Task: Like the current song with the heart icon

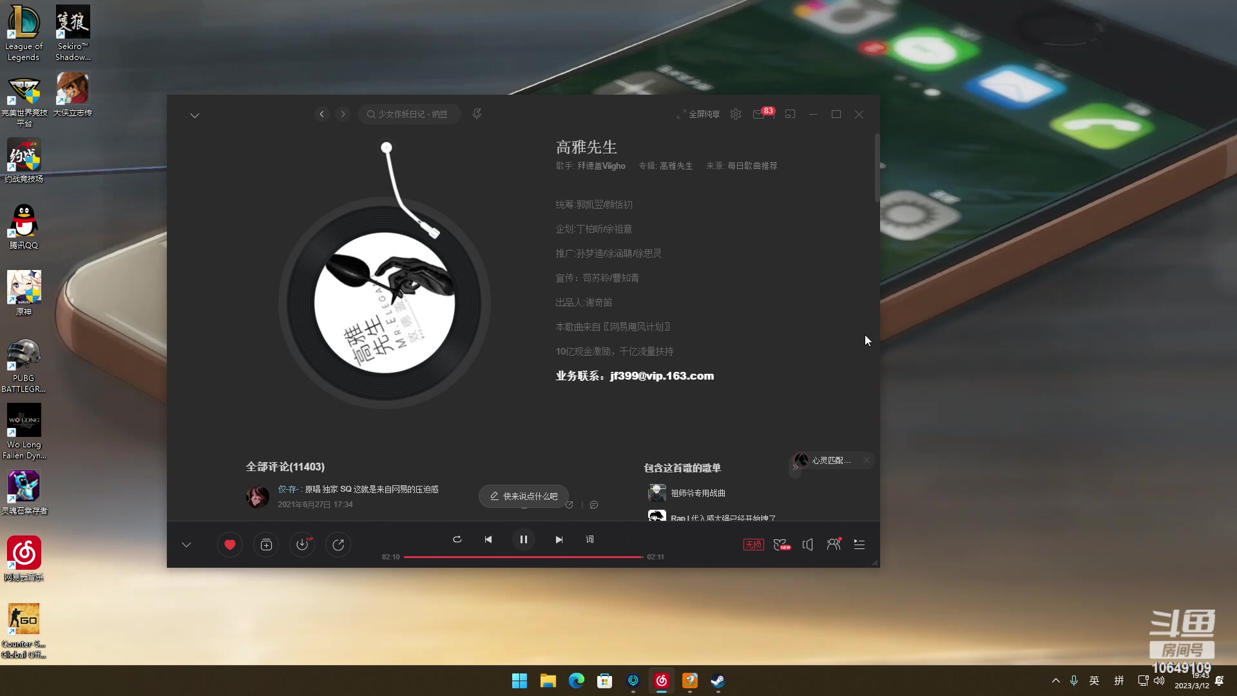Action: pyautogui.click(x=229, y=545)
